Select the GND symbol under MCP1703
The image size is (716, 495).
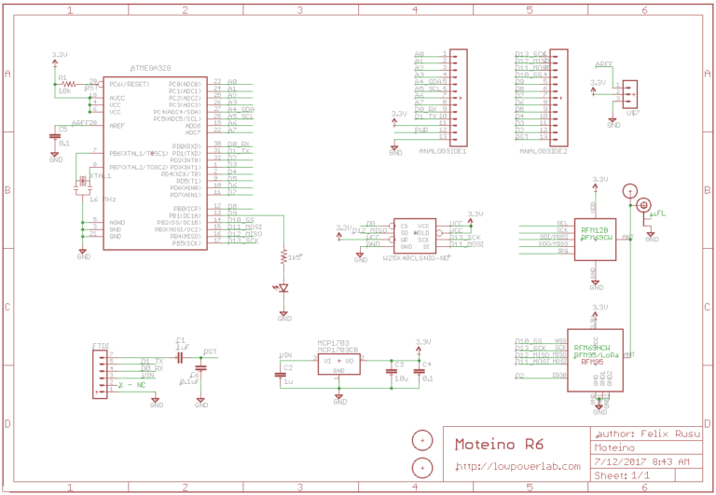339,400
